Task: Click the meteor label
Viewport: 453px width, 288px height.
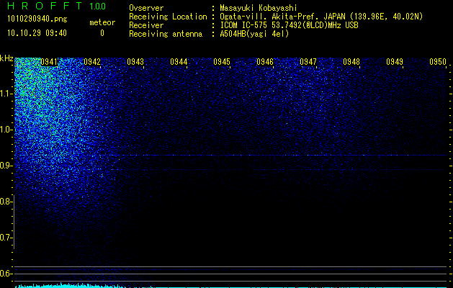Action: pyautogui.click(x=102, y=22)
